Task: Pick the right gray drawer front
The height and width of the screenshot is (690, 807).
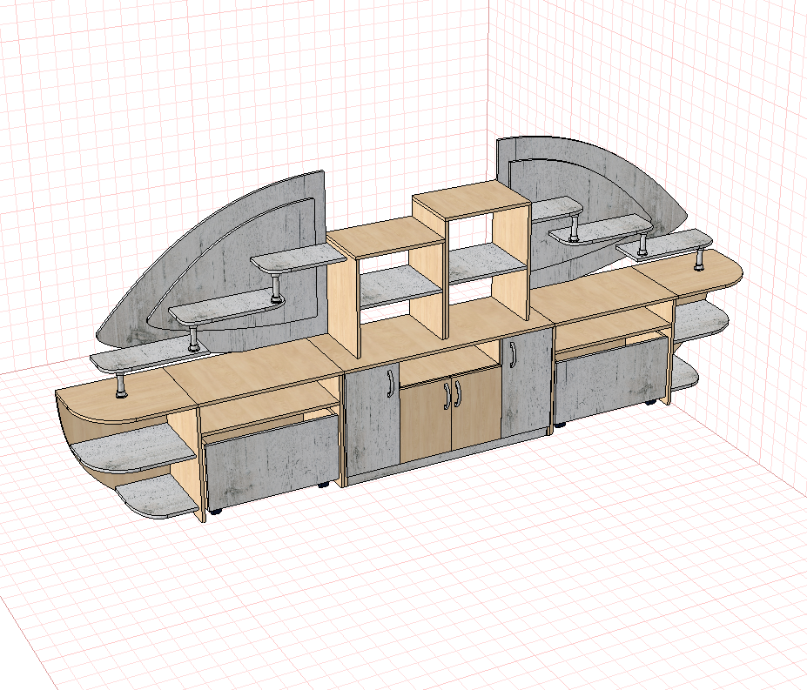Action: 613,378
